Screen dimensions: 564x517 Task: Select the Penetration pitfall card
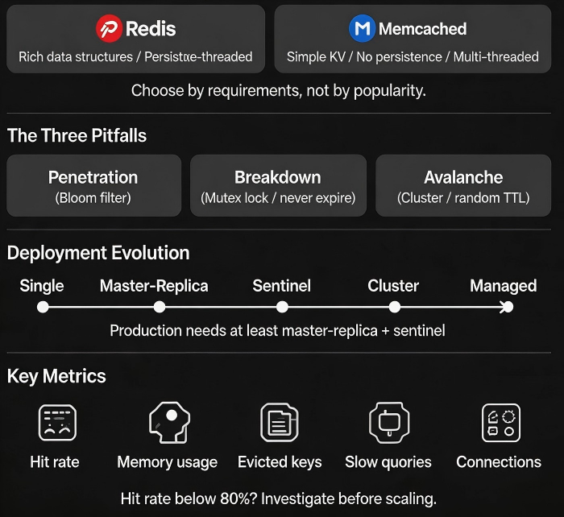coord(94,185)
